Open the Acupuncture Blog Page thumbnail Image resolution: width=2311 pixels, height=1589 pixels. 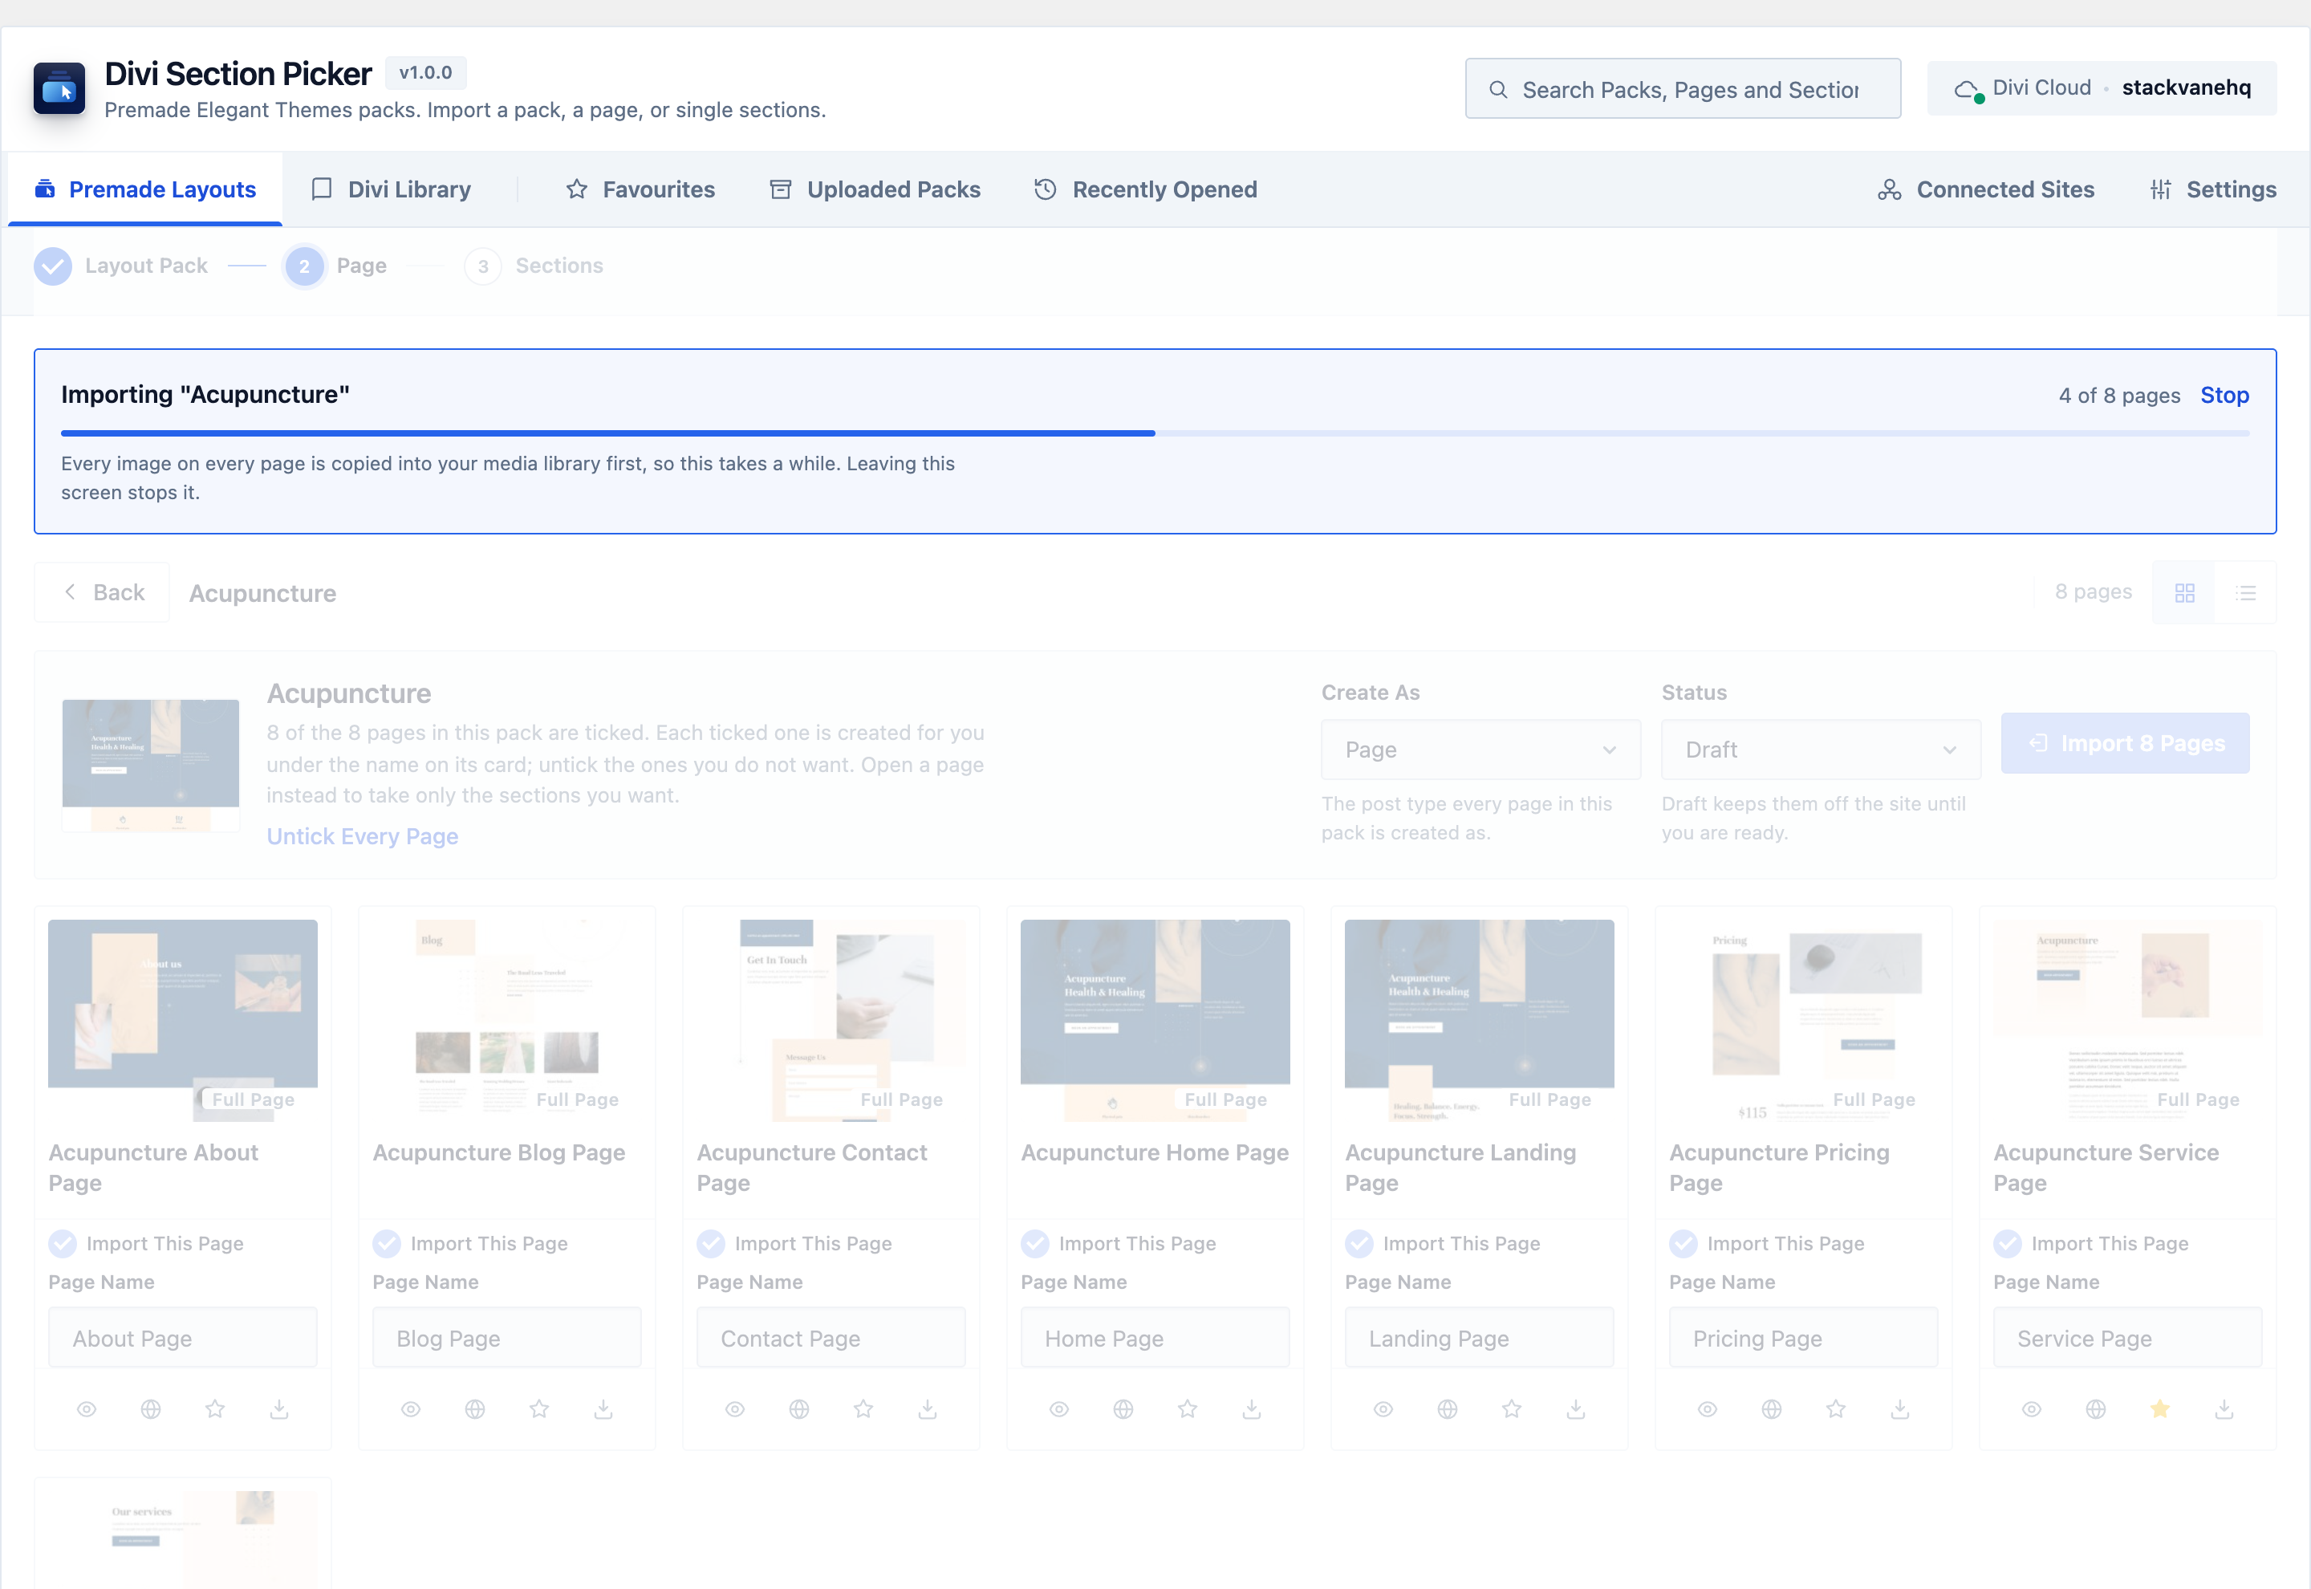tap(508, 1021)
